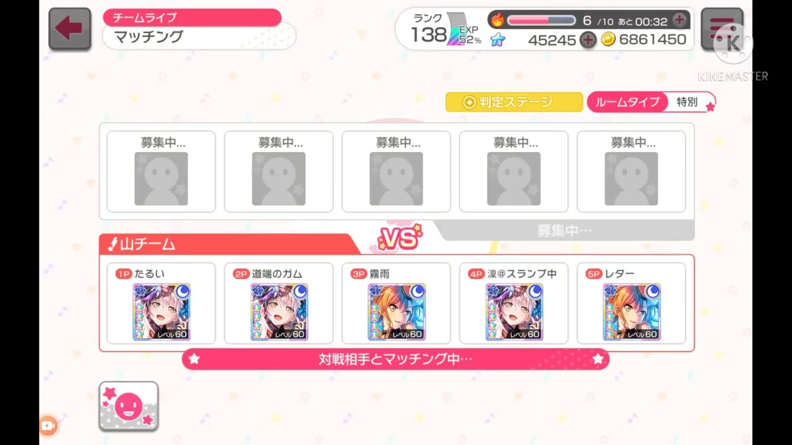The image size is (792, 445).
Task: Tap the orange screen recorder icon
Action: [48, 425]
